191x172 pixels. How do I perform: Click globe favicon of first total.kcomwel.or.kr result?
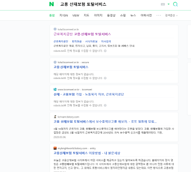pyautogui.click(x=55, y=29)
